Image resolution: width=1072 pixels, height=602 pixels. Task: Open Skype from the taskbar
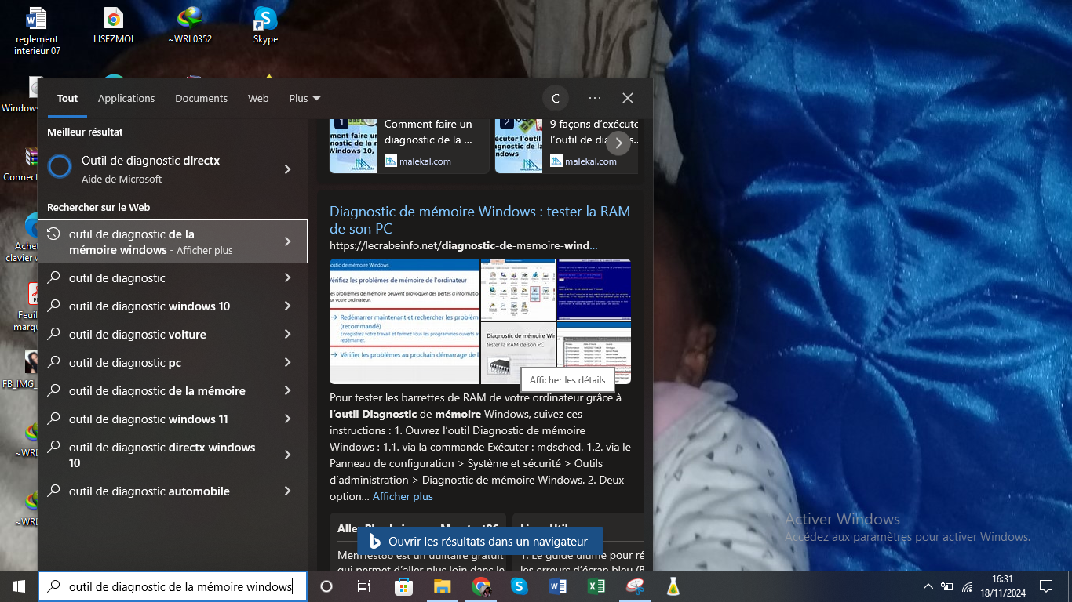(519, 586)
